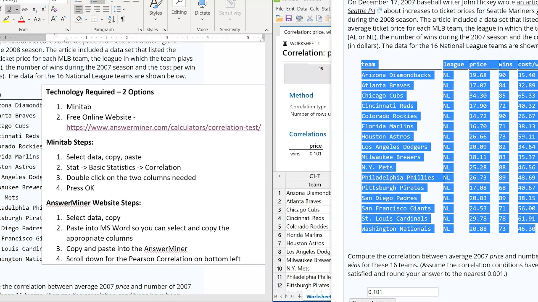The width and height of the screenshot is (538, 302).
Task: Click the Washington Nationals row in browser table
Action: [449, 229]
